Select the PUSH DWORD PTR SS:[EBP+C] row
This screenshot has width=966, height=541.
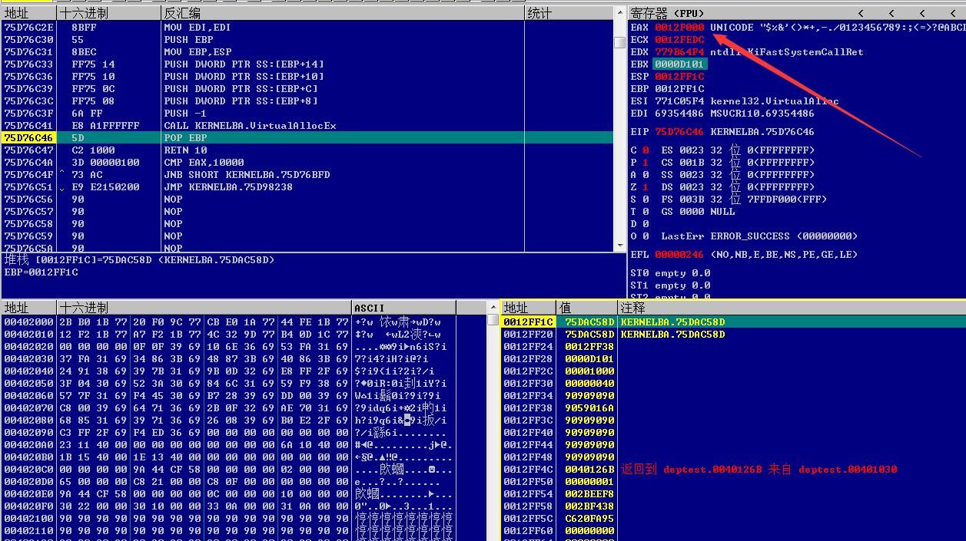pos(307,88)
